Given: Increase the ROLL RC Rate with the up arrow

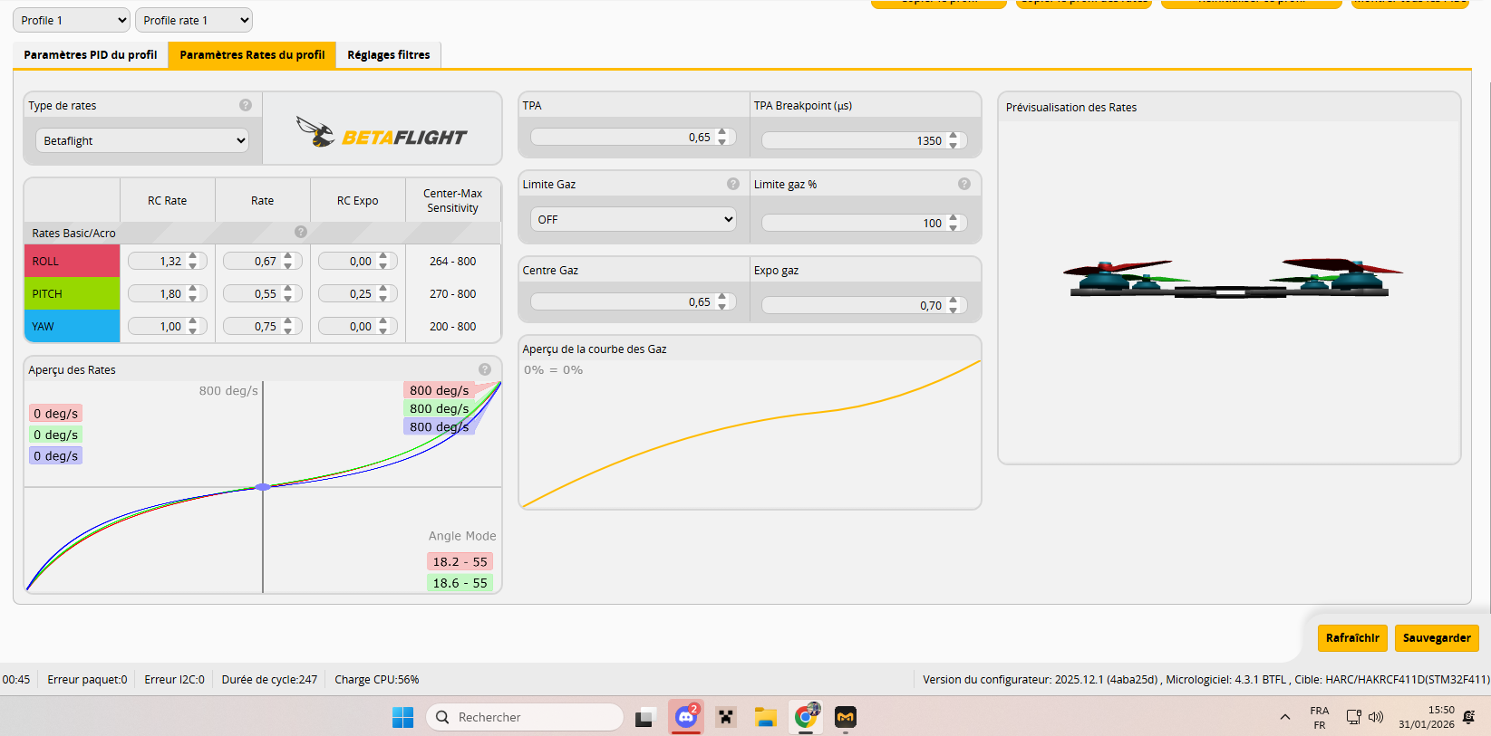Looking at the screenshot, I should point(193,257).
